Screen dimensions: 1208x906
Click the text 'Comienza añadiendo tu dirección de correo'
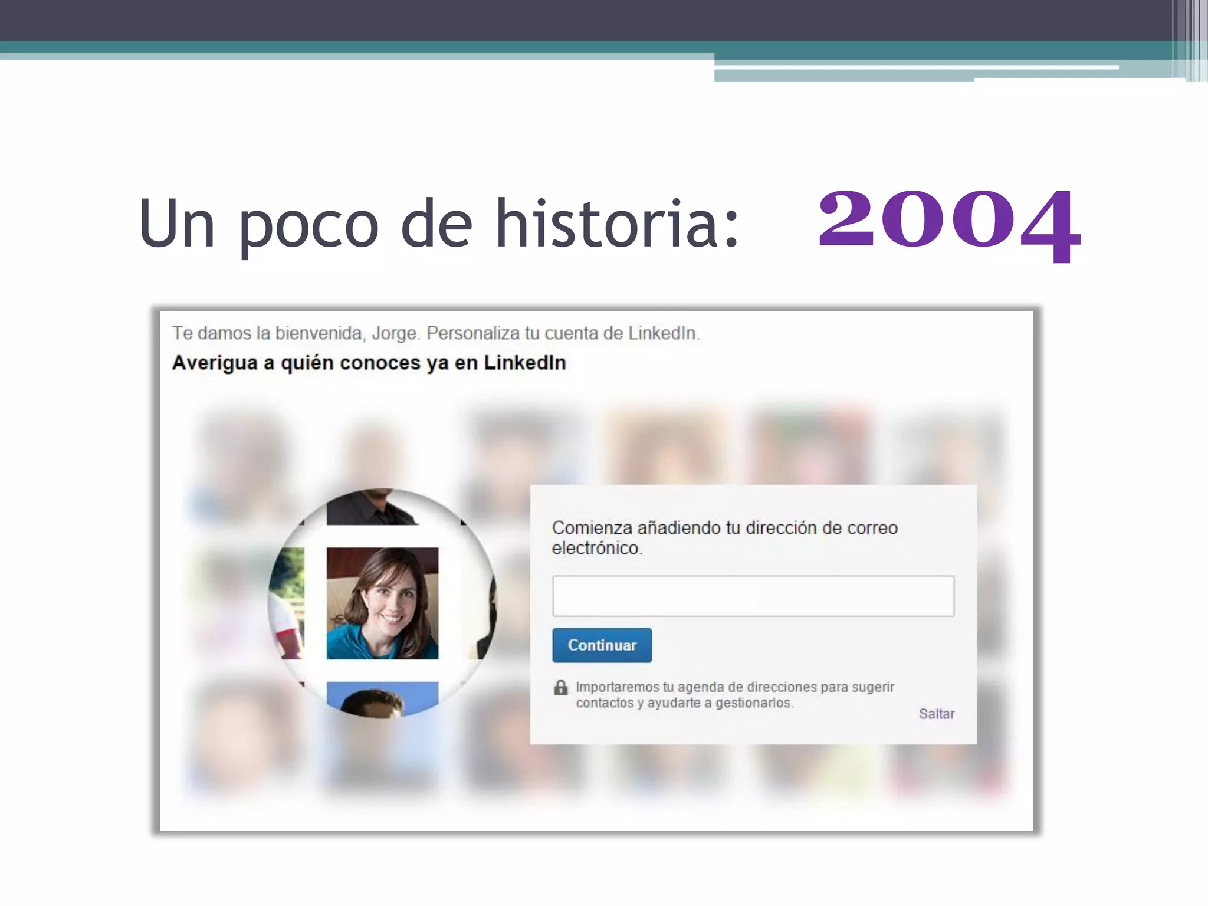pos(725,527)
